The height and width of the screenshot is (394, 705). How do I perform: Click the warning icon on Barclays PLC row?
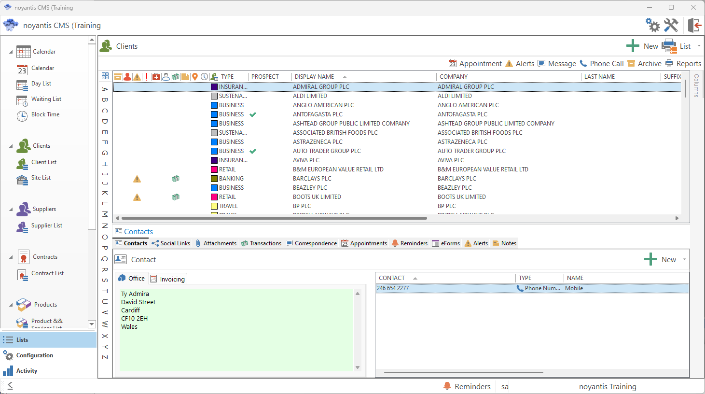(137, 179)
